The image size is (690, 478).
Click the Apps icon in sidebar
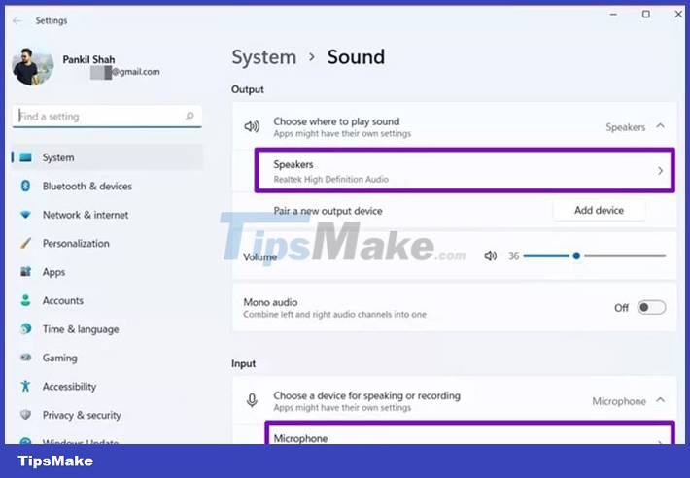pos(25,272)
